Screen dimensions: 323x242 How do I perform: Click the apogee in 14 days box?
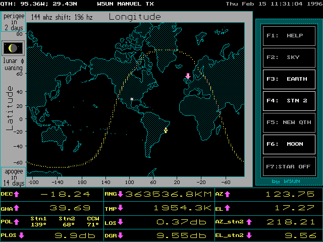[x=13, y=177]
